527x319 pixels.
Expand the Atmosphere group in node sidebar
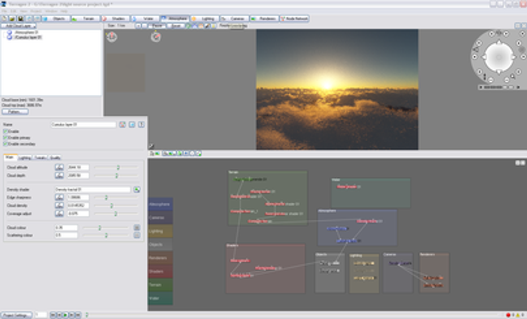click(x=160, y=204)
